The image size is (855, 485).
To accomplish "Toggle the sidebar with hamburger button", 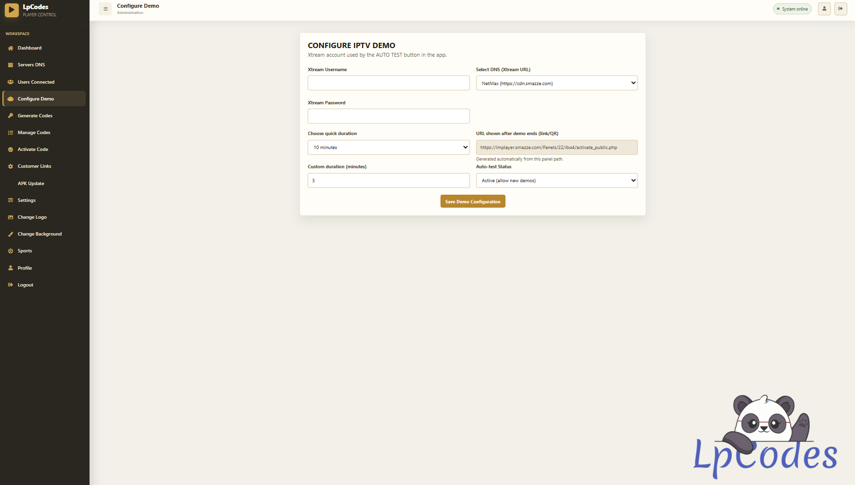I will point(105,9).
